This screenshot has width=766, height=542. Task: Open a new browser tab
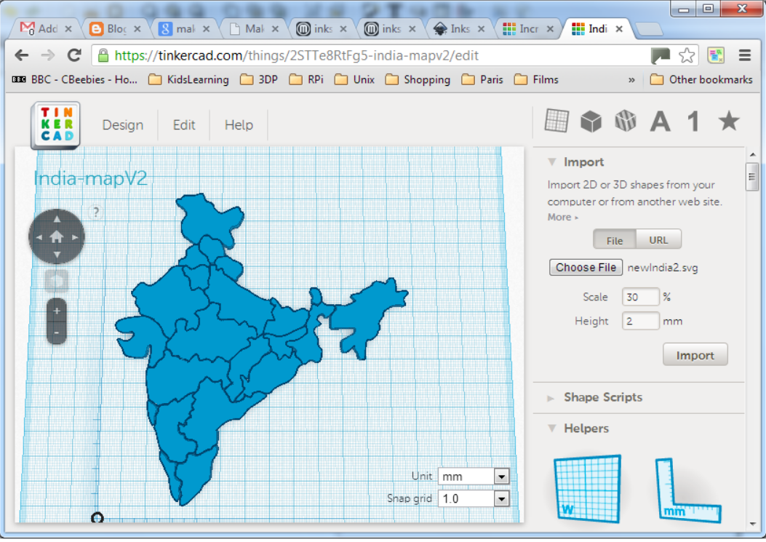[649, 29]
